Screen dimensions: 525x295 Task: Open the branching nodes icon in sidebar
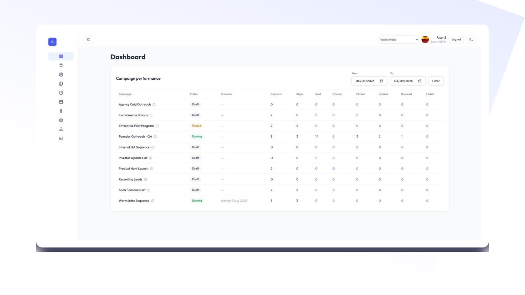pos(61,129)
